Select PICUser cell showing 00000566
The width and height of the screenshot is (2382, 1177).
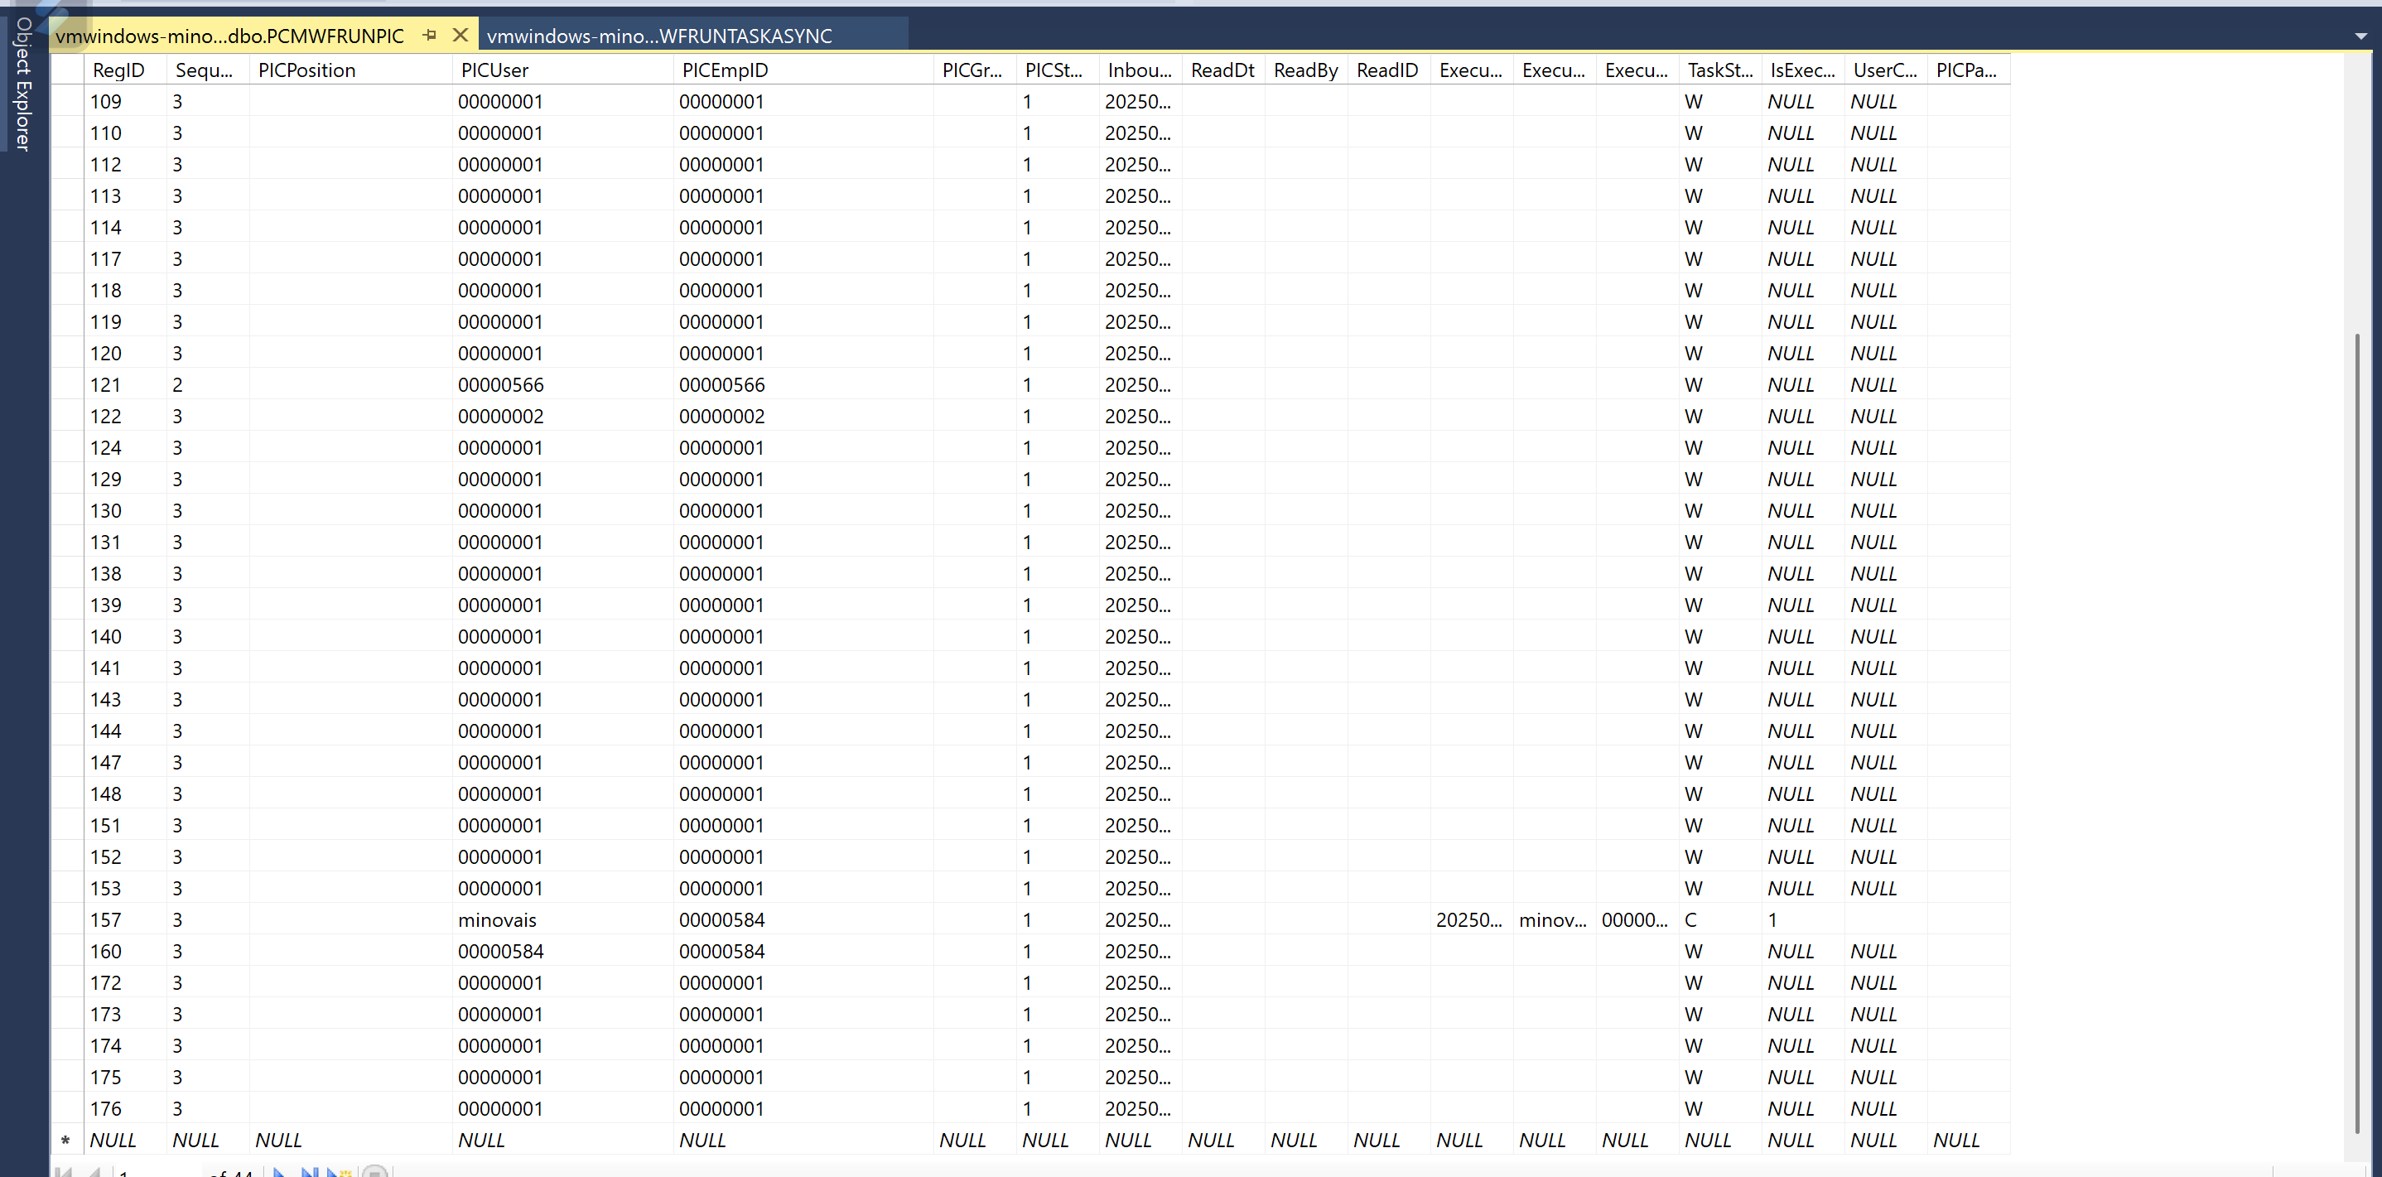[x=563, y=384]
